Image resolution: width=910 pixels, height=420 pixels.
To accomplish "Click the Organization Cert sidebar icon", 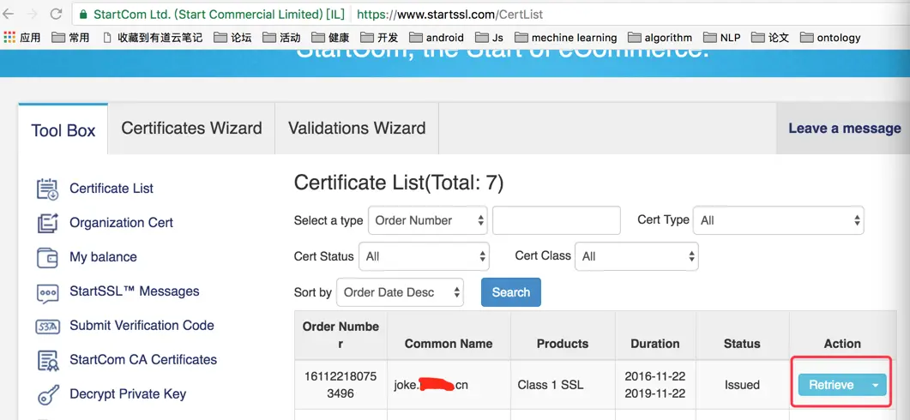I will click(47, 224).
